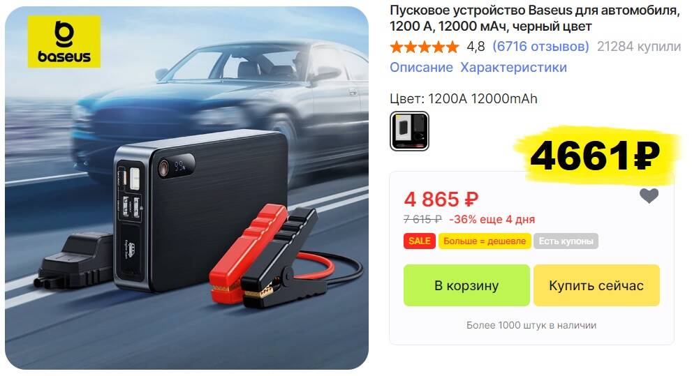Click the highlighted 4661₽ price sticker
Image resolution: width=692 pixels, height=376 pixels.
[595, 155]
